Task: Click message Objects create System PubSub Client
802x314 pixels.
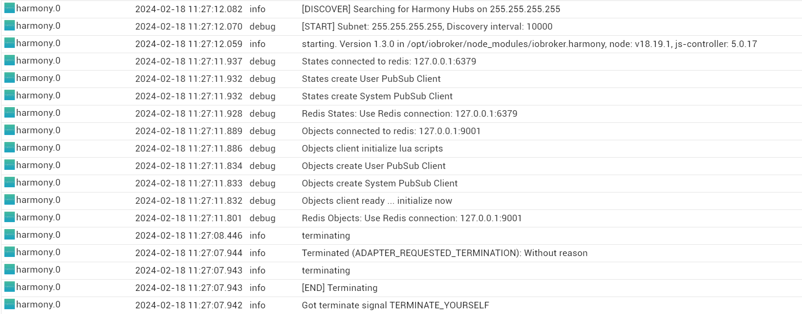Action: [x=380, y=183]
